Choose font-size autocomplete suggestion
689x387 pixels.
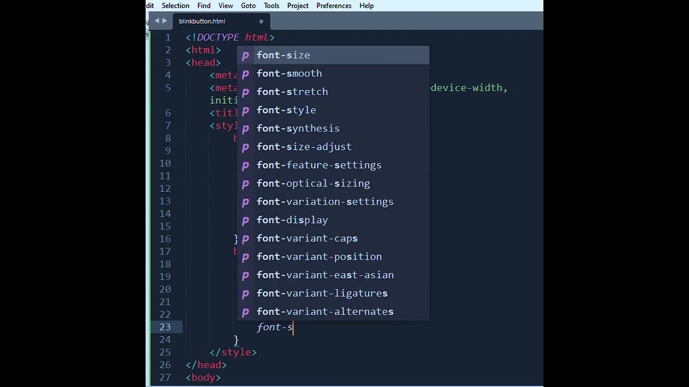(x=333, y=55)
